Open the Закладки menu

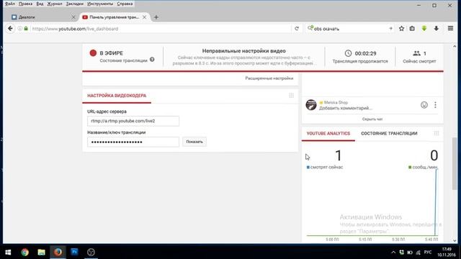[x=75, y=4]
